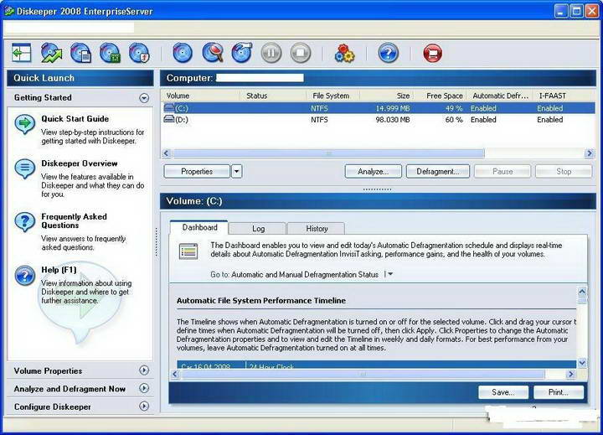Click the Save... button
Viewport: 603px width, 435px height.
click(503, 392)
